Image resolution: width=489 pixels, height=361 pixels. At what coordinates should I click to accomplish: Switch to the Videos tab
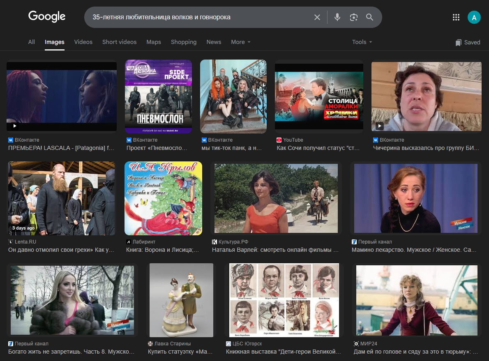(x=83, y=42)
